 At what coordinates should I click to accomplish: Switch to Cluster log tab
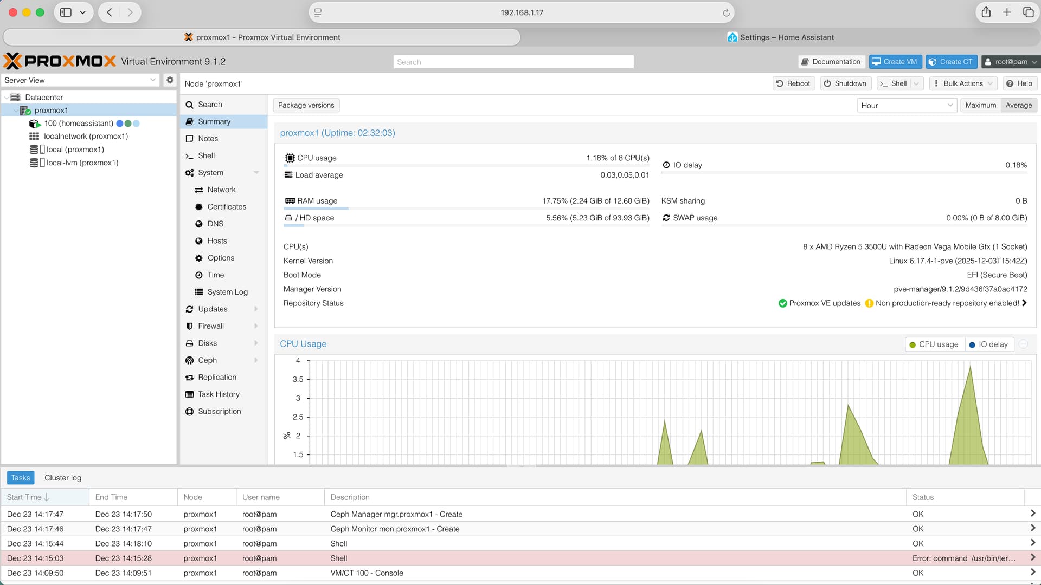[x=63, y=478]
